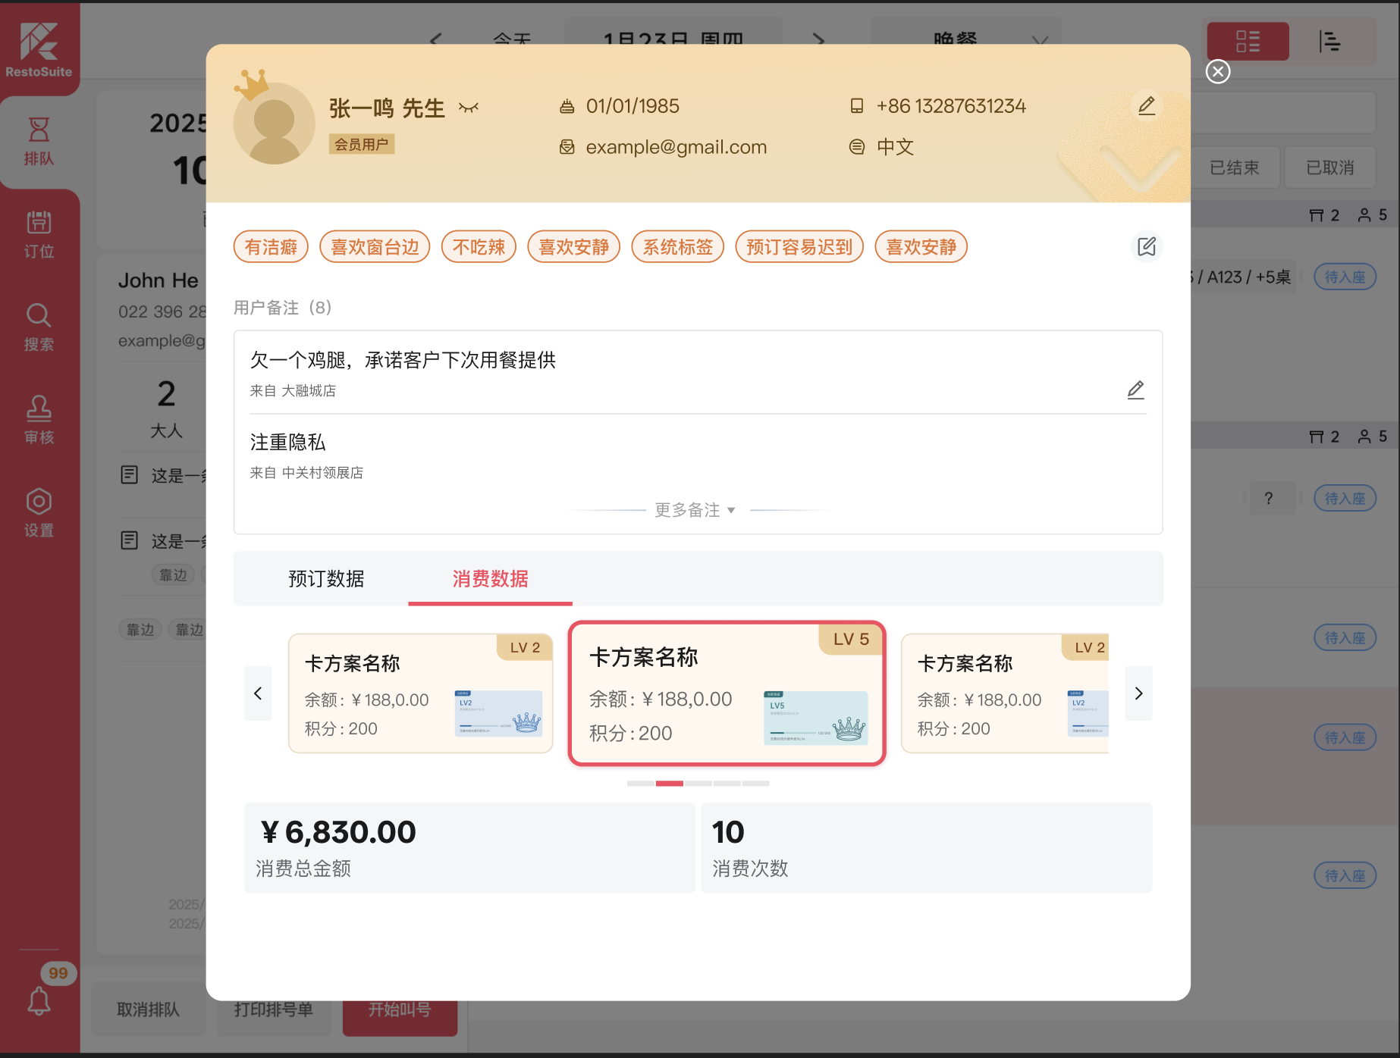Screen dimensions: 1400x1058
Task: Open notifications bell with 99 badge
Action: [x=39, y=1000]
